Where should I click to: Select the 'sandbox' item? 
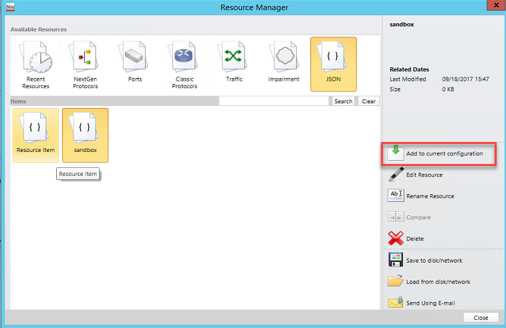(x=85, y=135)
